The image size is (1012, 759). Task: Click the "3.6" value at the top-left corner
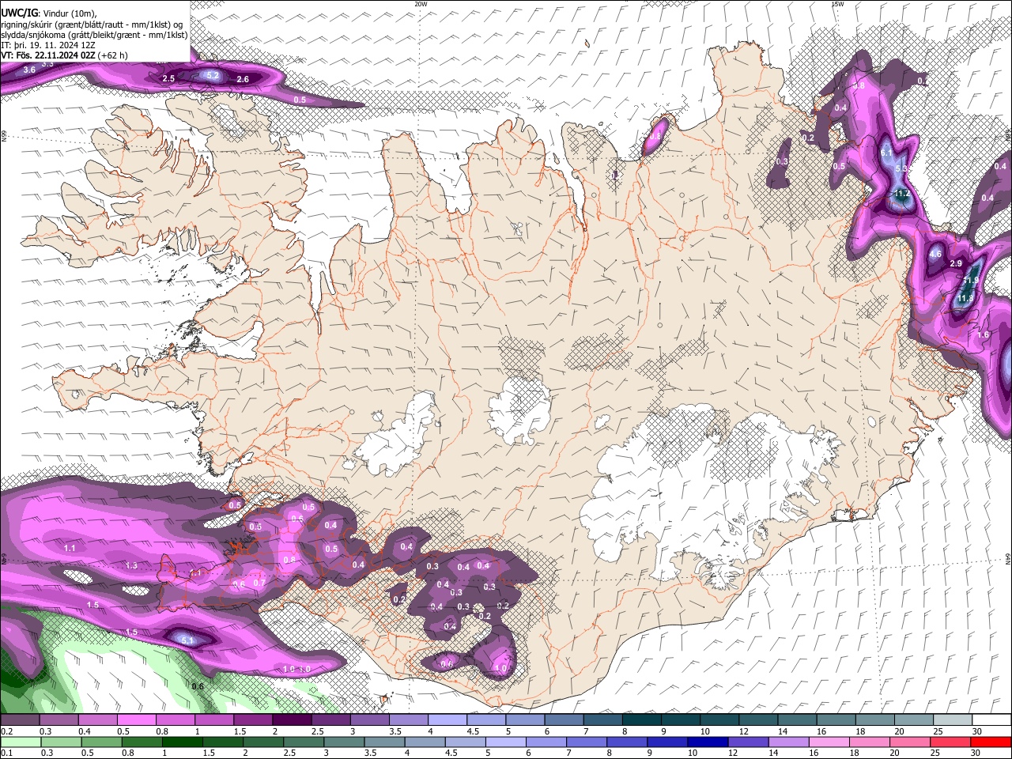point(29,70)
